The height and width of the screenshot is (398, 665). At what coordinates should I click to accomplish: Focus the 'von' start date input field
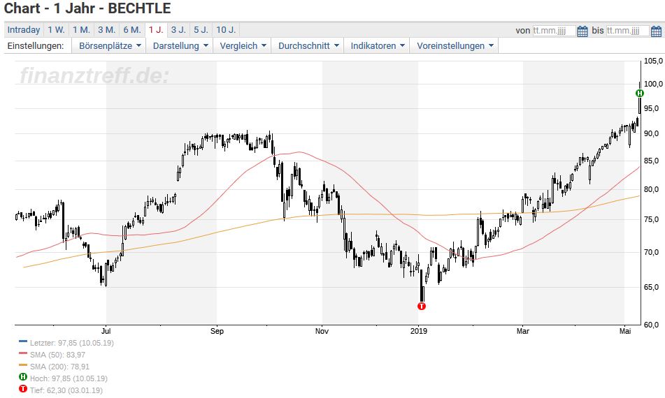point(554,31)
